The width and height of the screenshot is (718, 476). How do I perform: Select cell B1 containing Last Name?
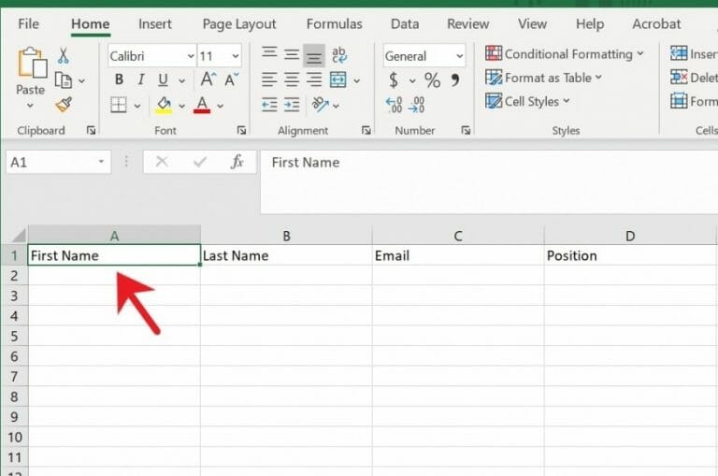(x=286, y=255)
